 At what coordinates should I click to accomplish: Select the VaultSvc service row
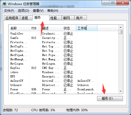[x=63, y=34]
